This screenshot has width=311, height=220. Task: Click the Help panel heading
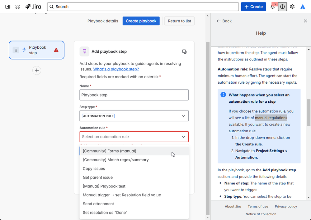tap(261, 33)
